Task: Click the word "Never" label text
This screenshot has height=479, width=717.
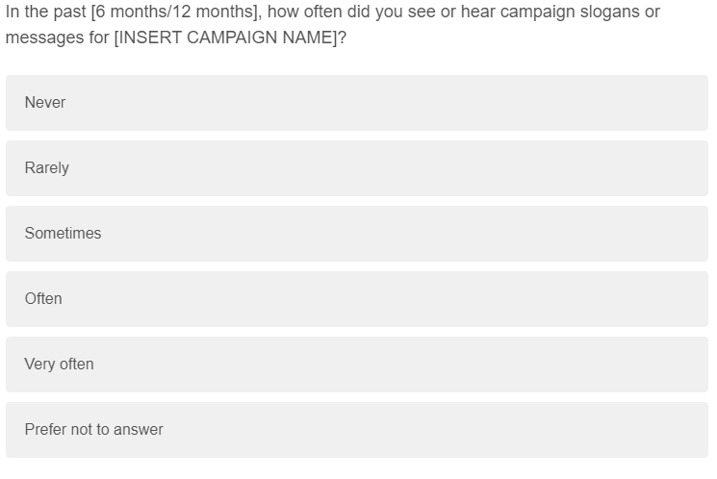Action: click(45, 103)
